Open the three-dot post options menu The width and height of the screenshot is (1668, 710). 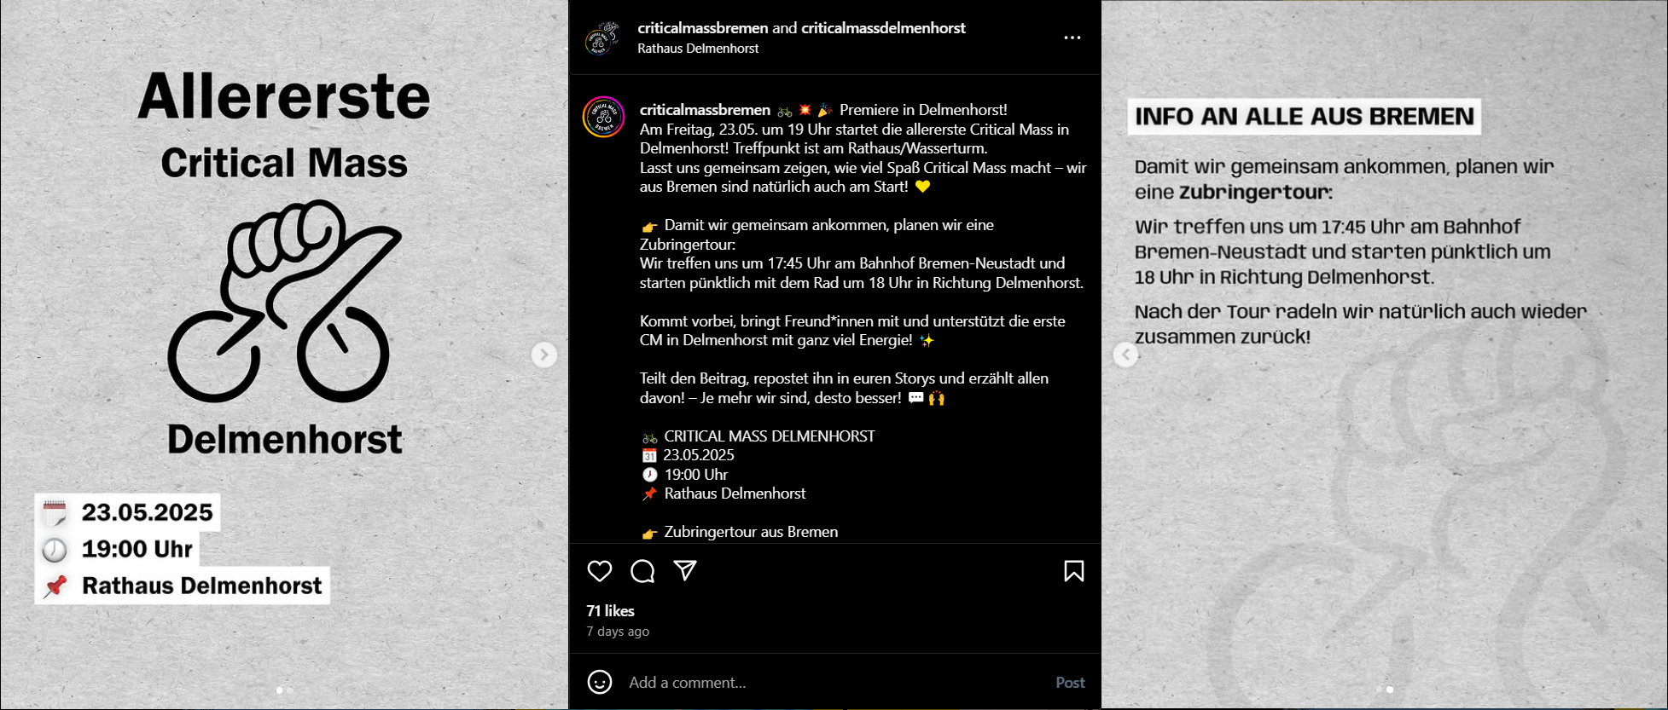click(x=1072, y=38)
